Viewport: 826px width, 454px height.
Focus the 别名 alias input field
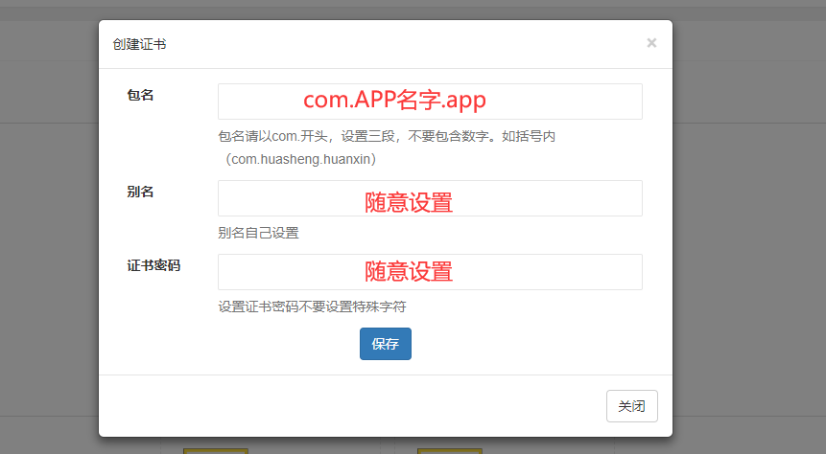click(430, 198)
